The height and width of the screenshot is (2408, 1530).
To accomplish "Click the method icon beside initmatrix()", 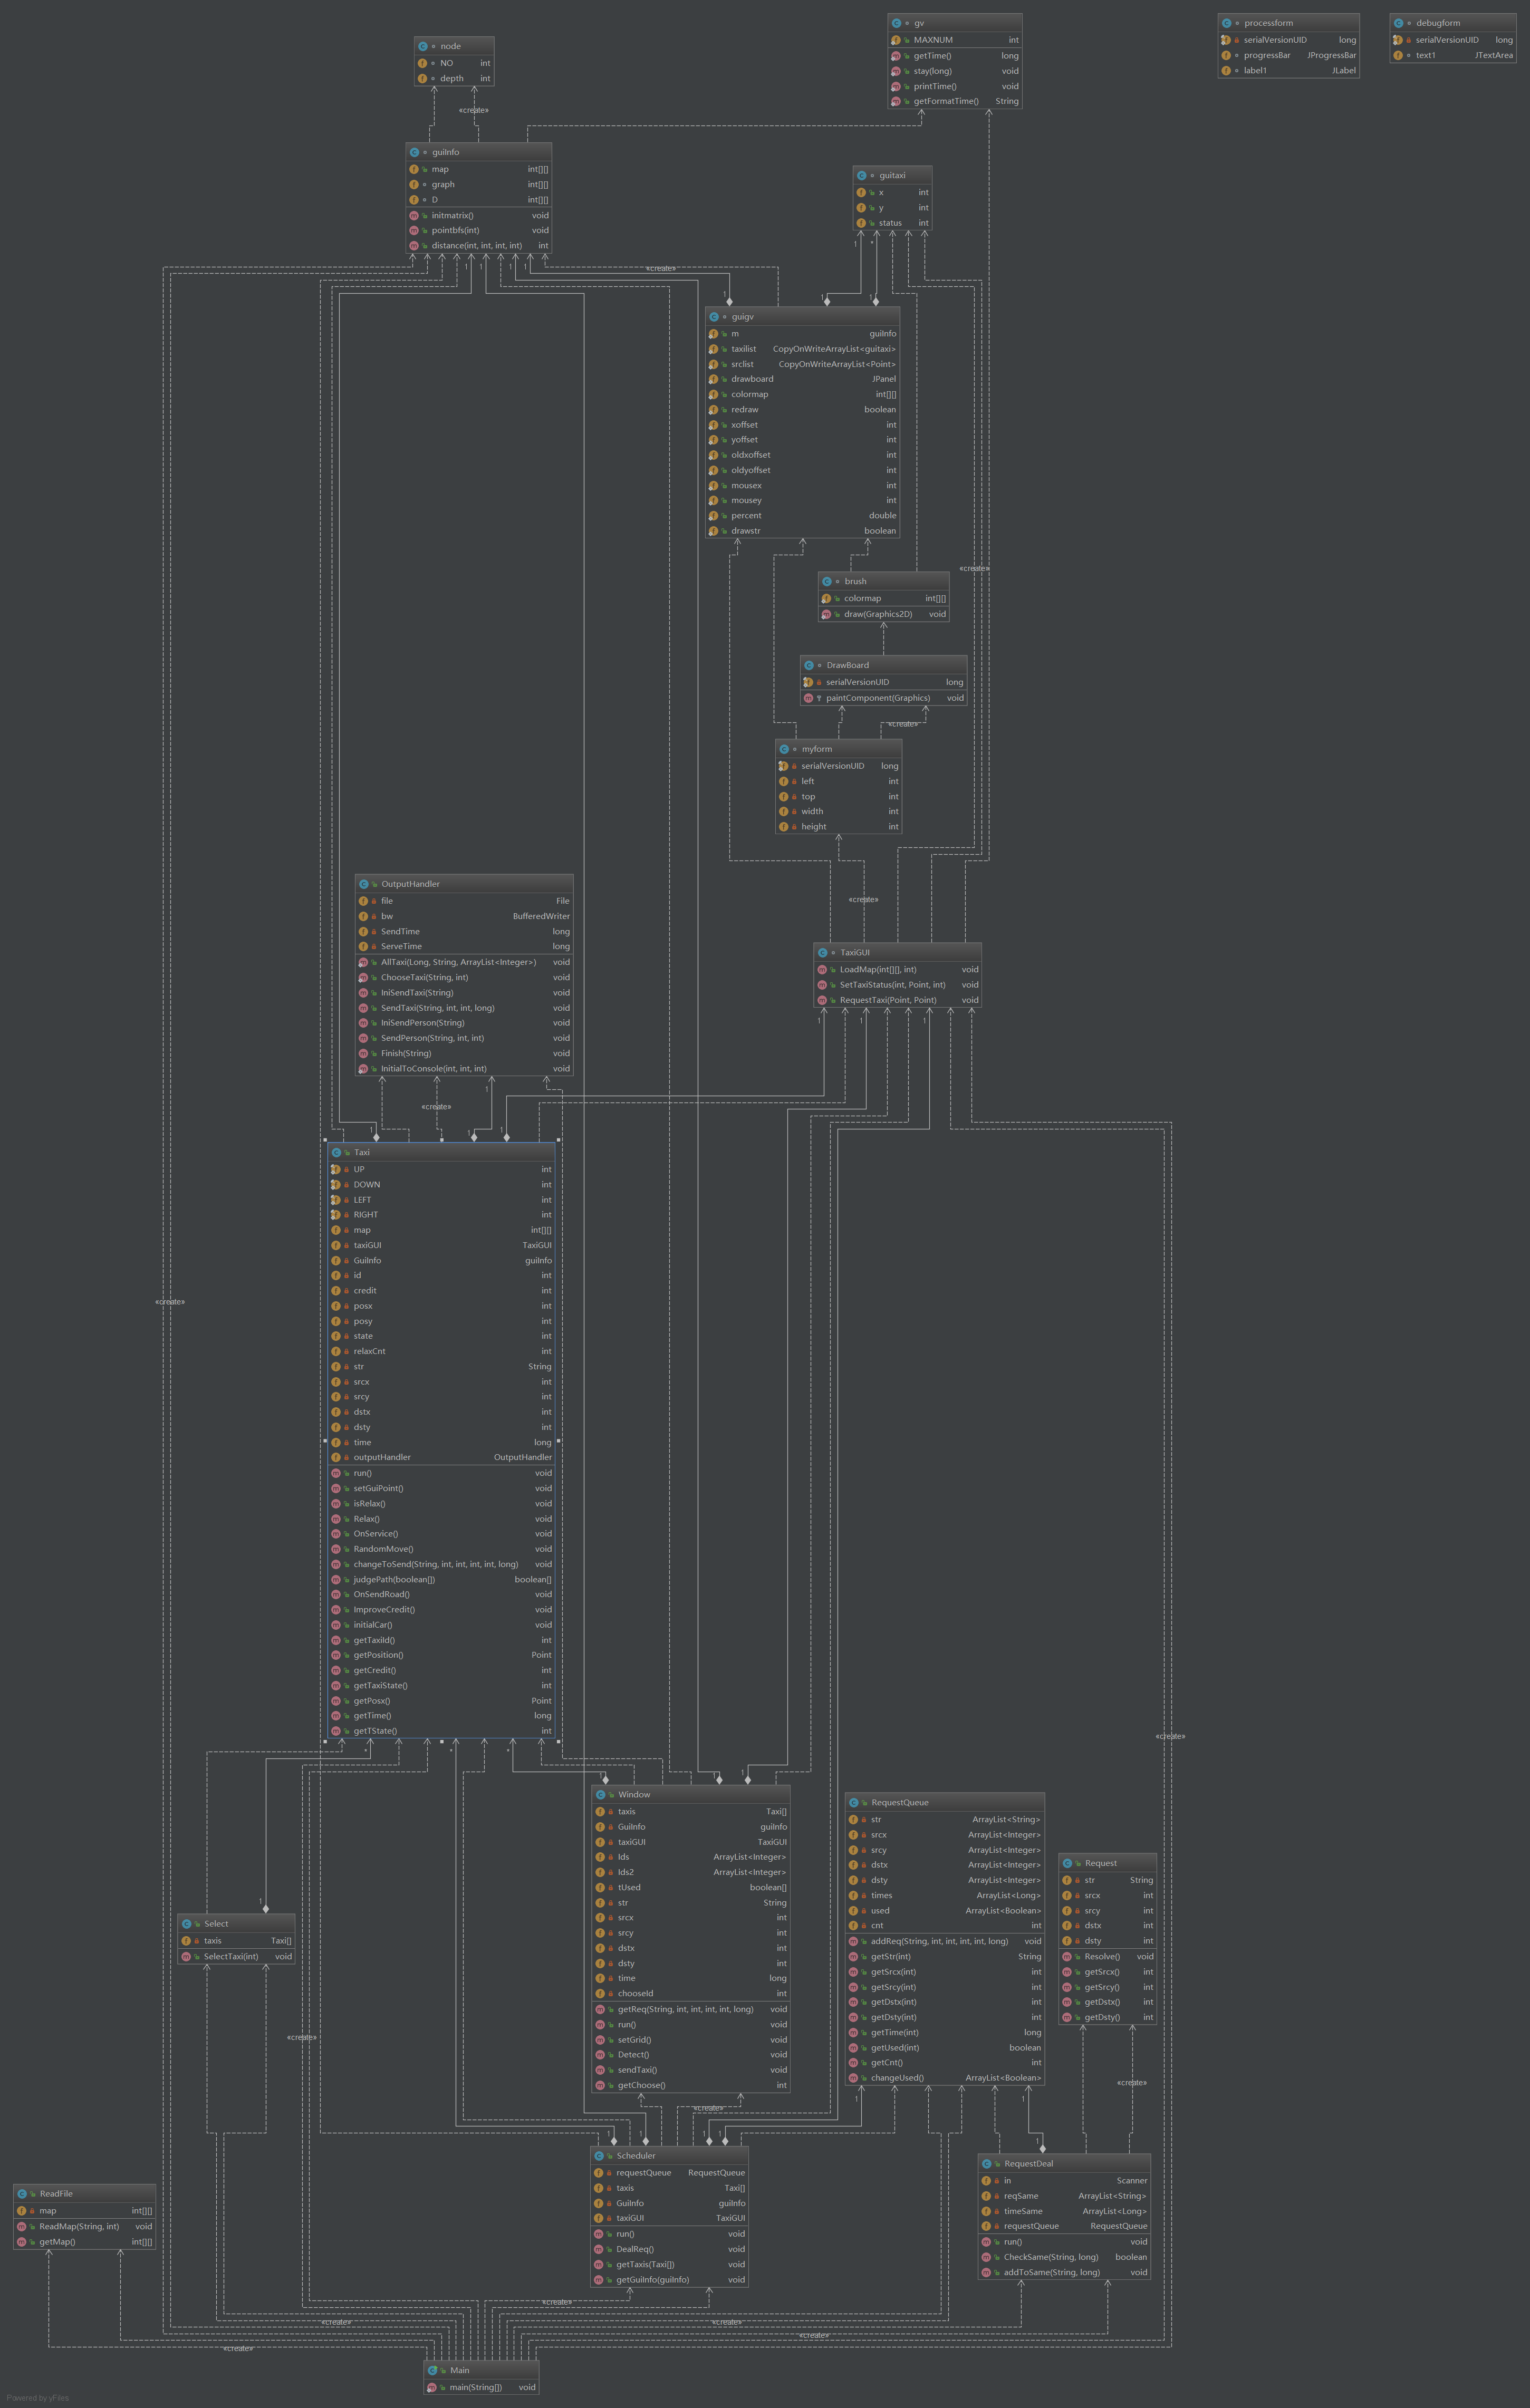I will [414, 215].
